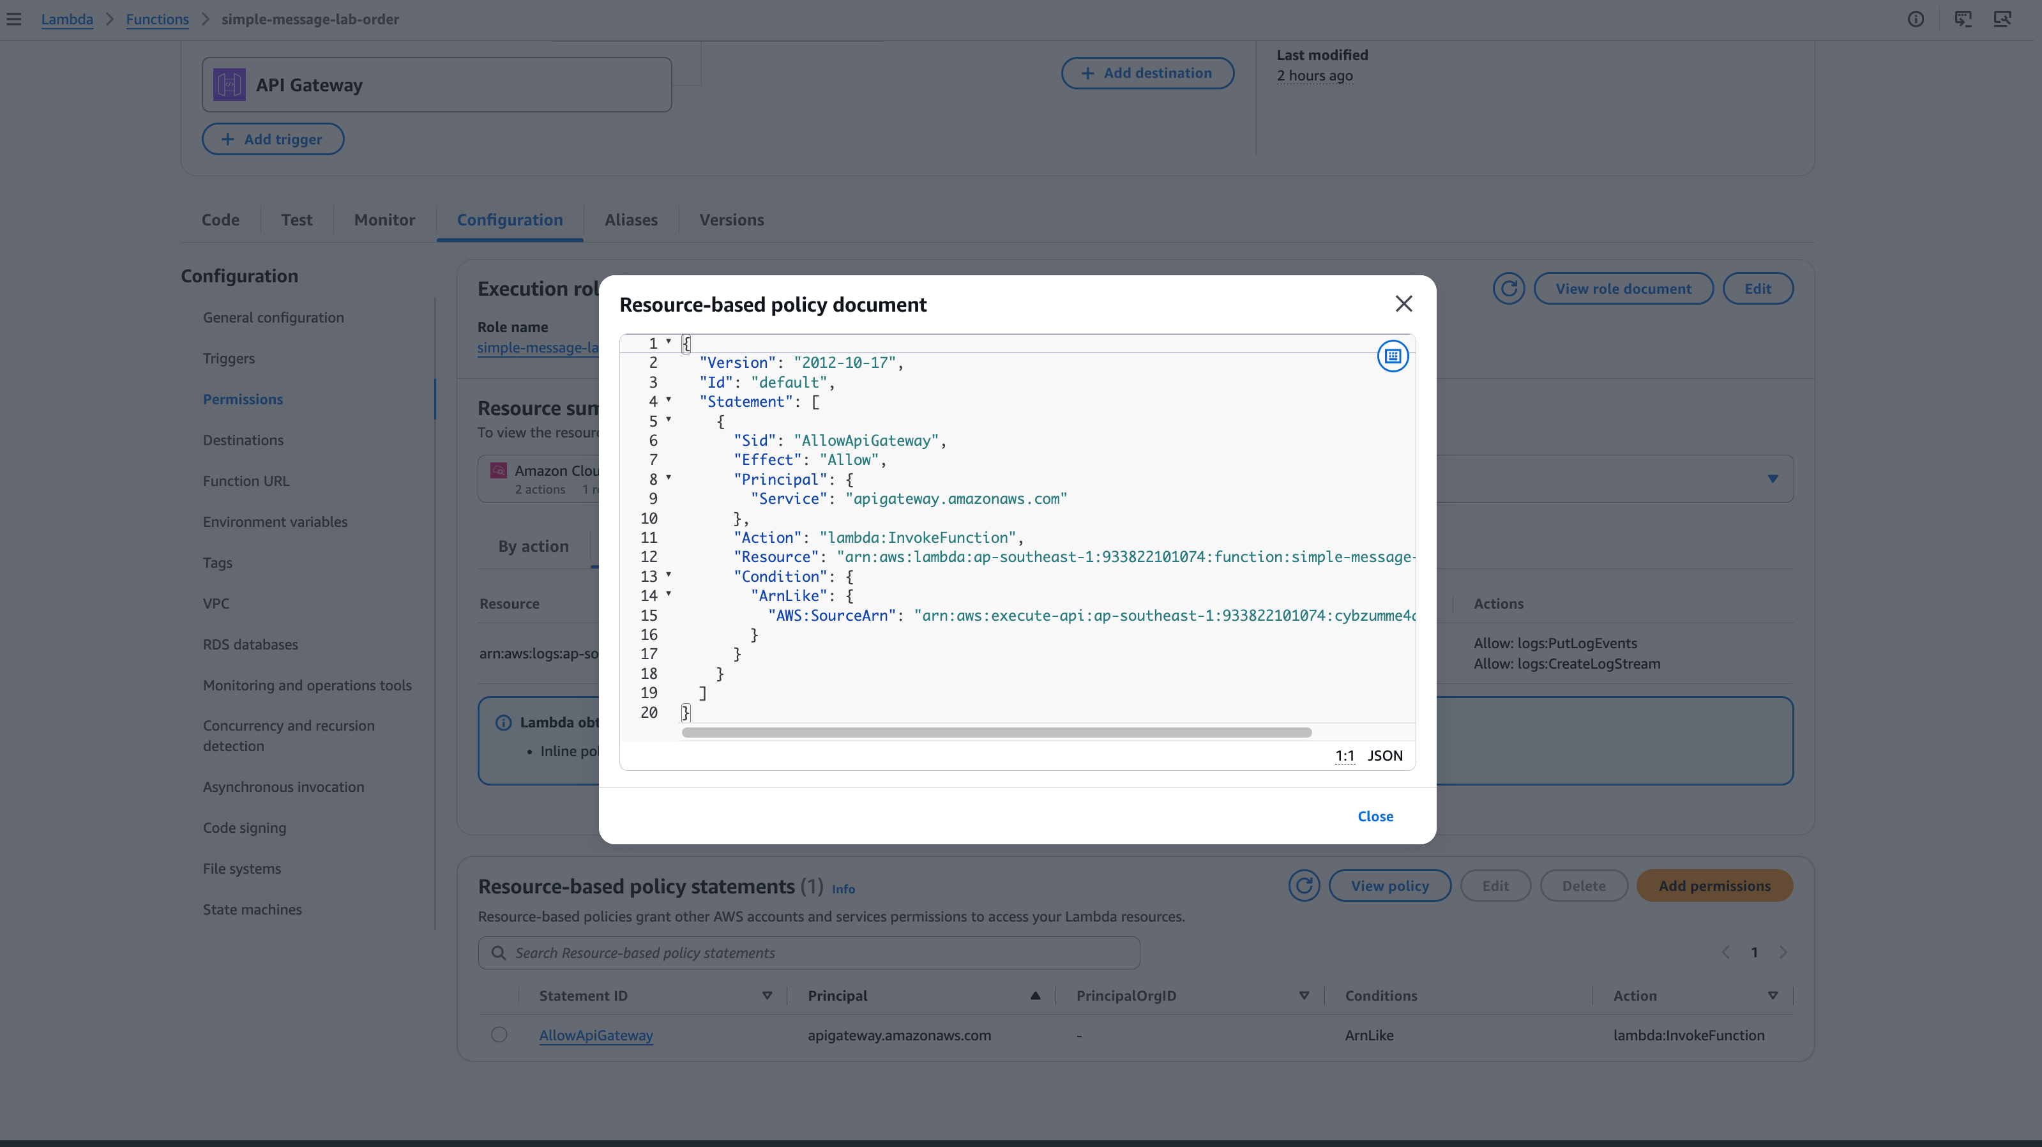
Task: Open Function URL settings
Action: [246, 481]
